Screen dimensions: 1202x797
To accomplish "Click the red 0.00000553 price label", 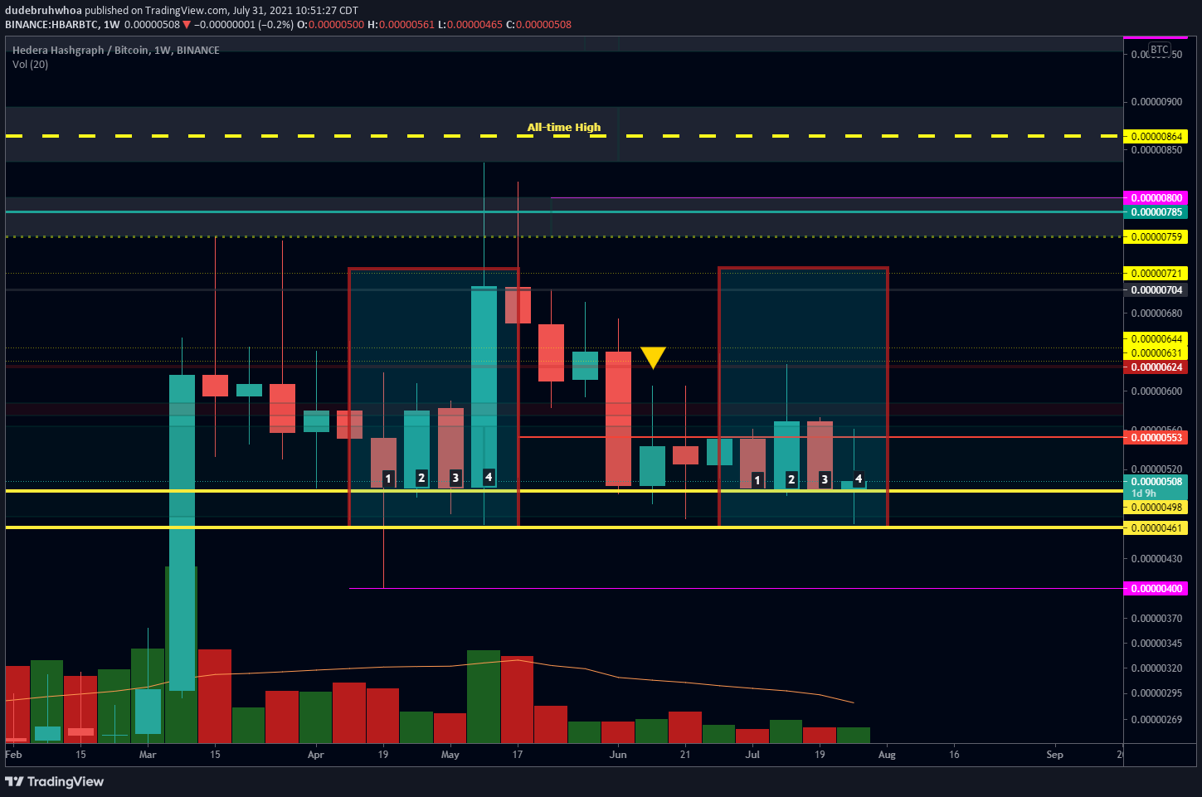I will 1155,438.
